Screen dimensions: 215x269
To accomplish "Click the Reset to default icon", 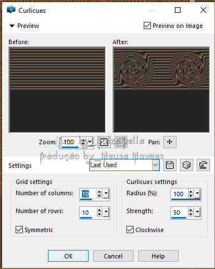I will click(203, 165).
